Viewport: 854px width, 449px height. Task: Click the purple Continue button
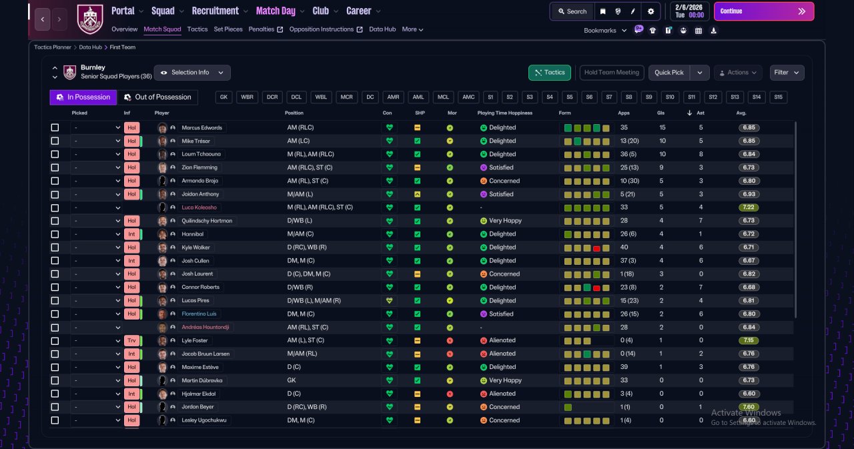coord(764,11)
